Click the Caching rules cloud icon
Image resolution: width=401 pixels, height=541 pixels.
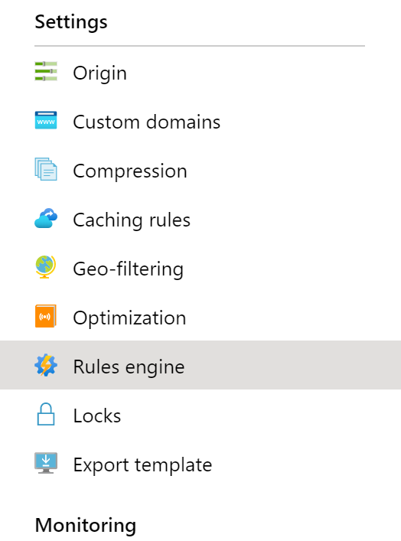(x=46, y=218)
